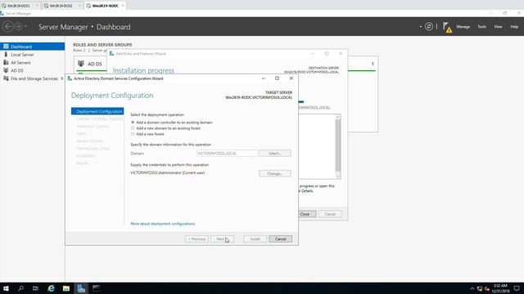
Task: Select Add a domain controller to existing domain
Action: pyautogui.click(x=133, y=122)
